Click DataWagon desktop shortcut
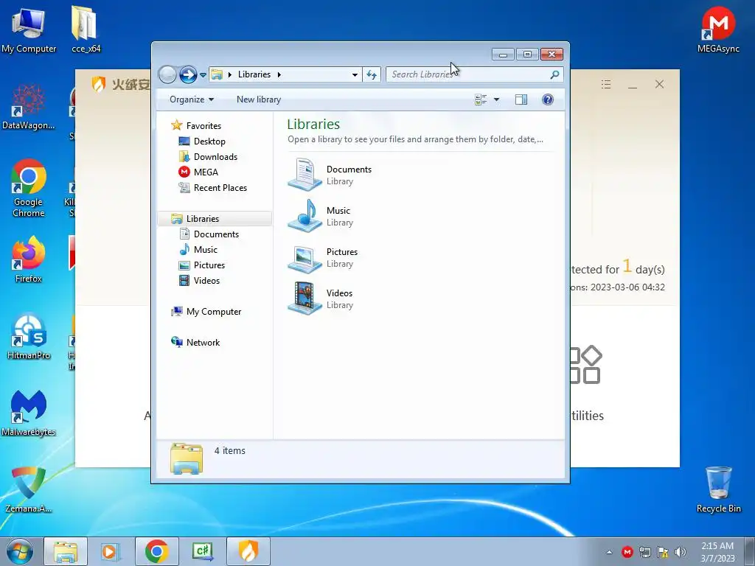Screen dimensions: 755x566 coord(29,107)
